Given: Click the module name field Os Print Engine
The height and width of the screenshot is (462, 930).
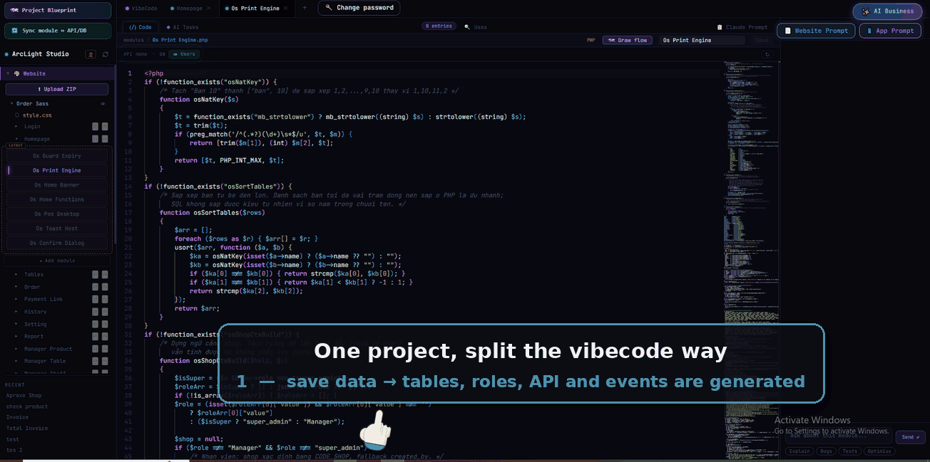Looking at the screenshot, I should point(701,41).
